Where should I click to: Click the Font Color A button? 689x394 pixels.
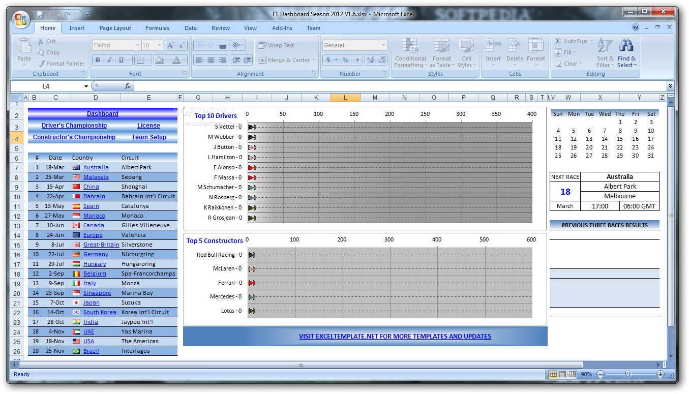[x=176, y=60]
